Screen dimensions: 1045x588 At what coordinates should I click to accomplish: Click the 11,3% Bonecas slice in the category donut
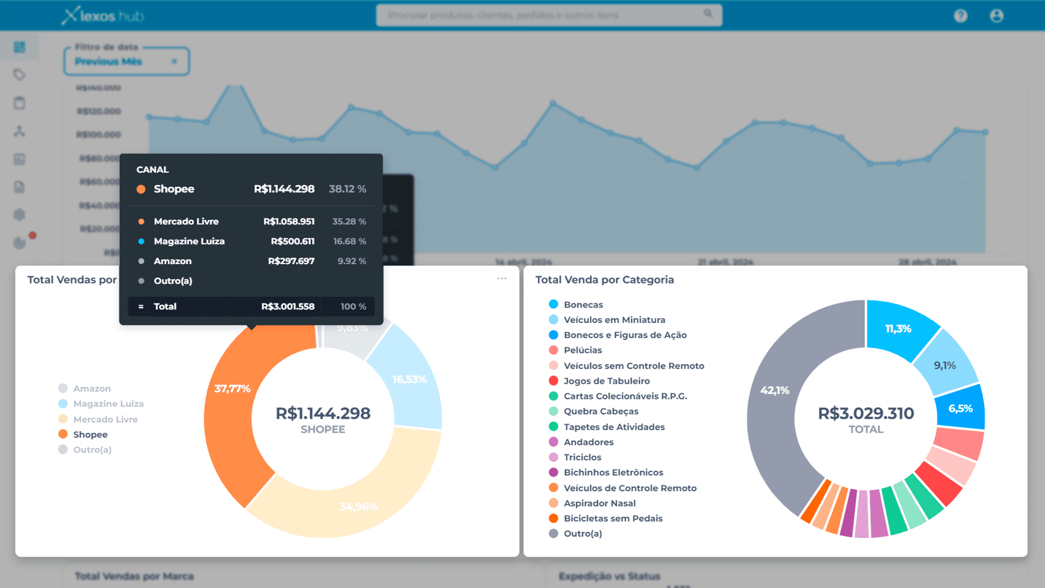(898, 329)
